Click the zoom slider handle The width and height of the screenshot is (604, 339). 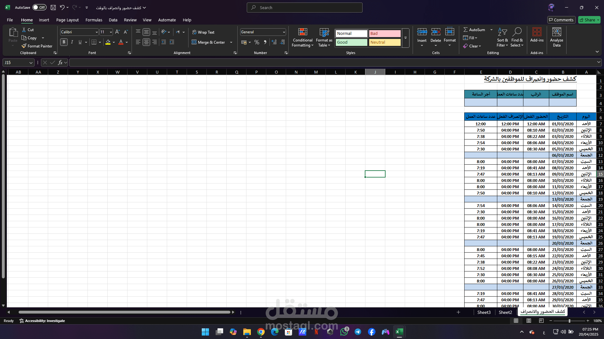[569, 321]
